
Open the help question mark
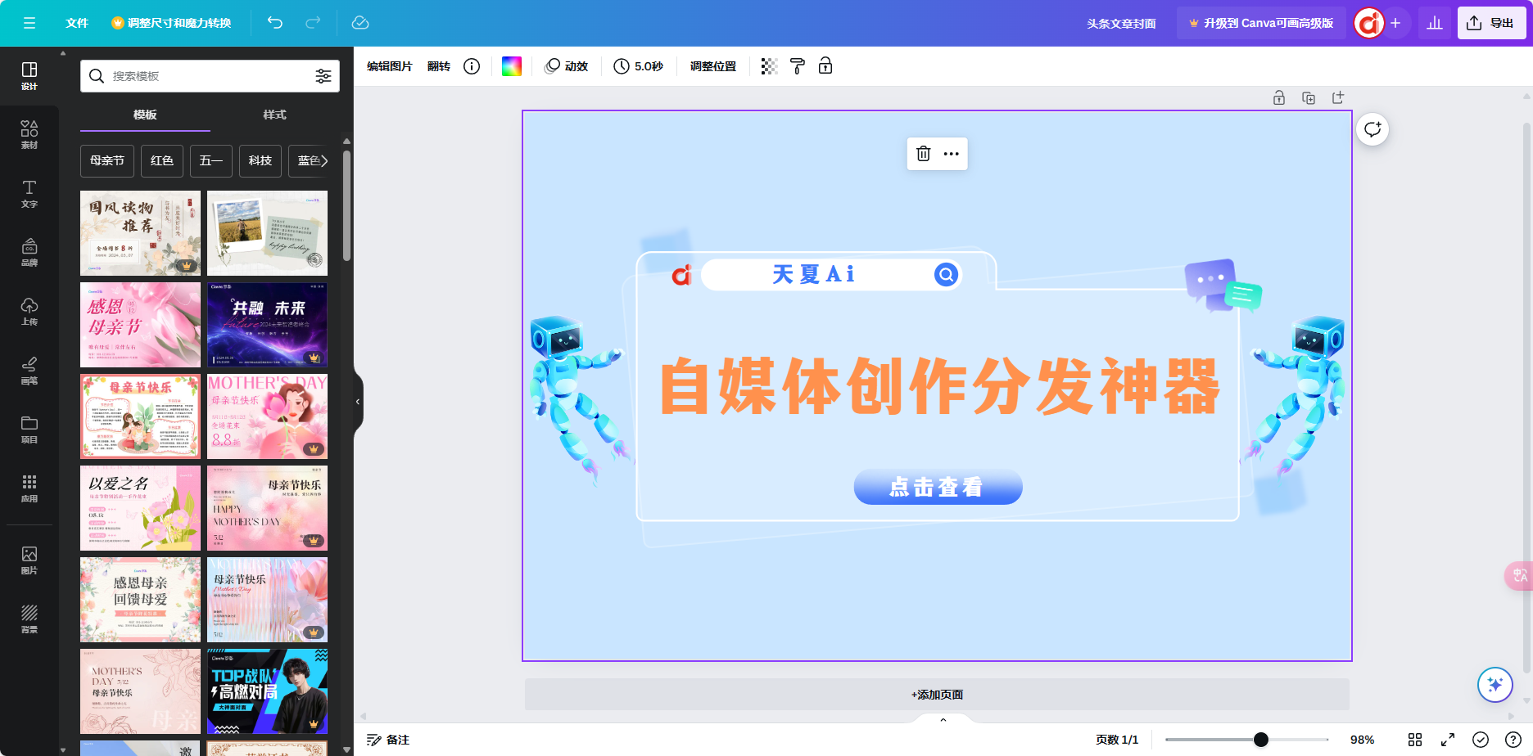1513,740
